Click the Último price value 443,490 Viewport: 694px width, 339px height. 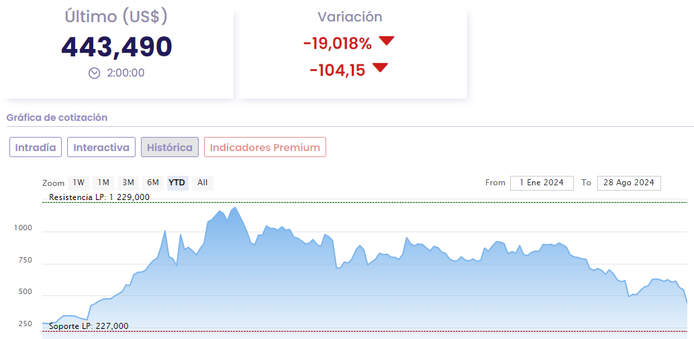(117, 46)
